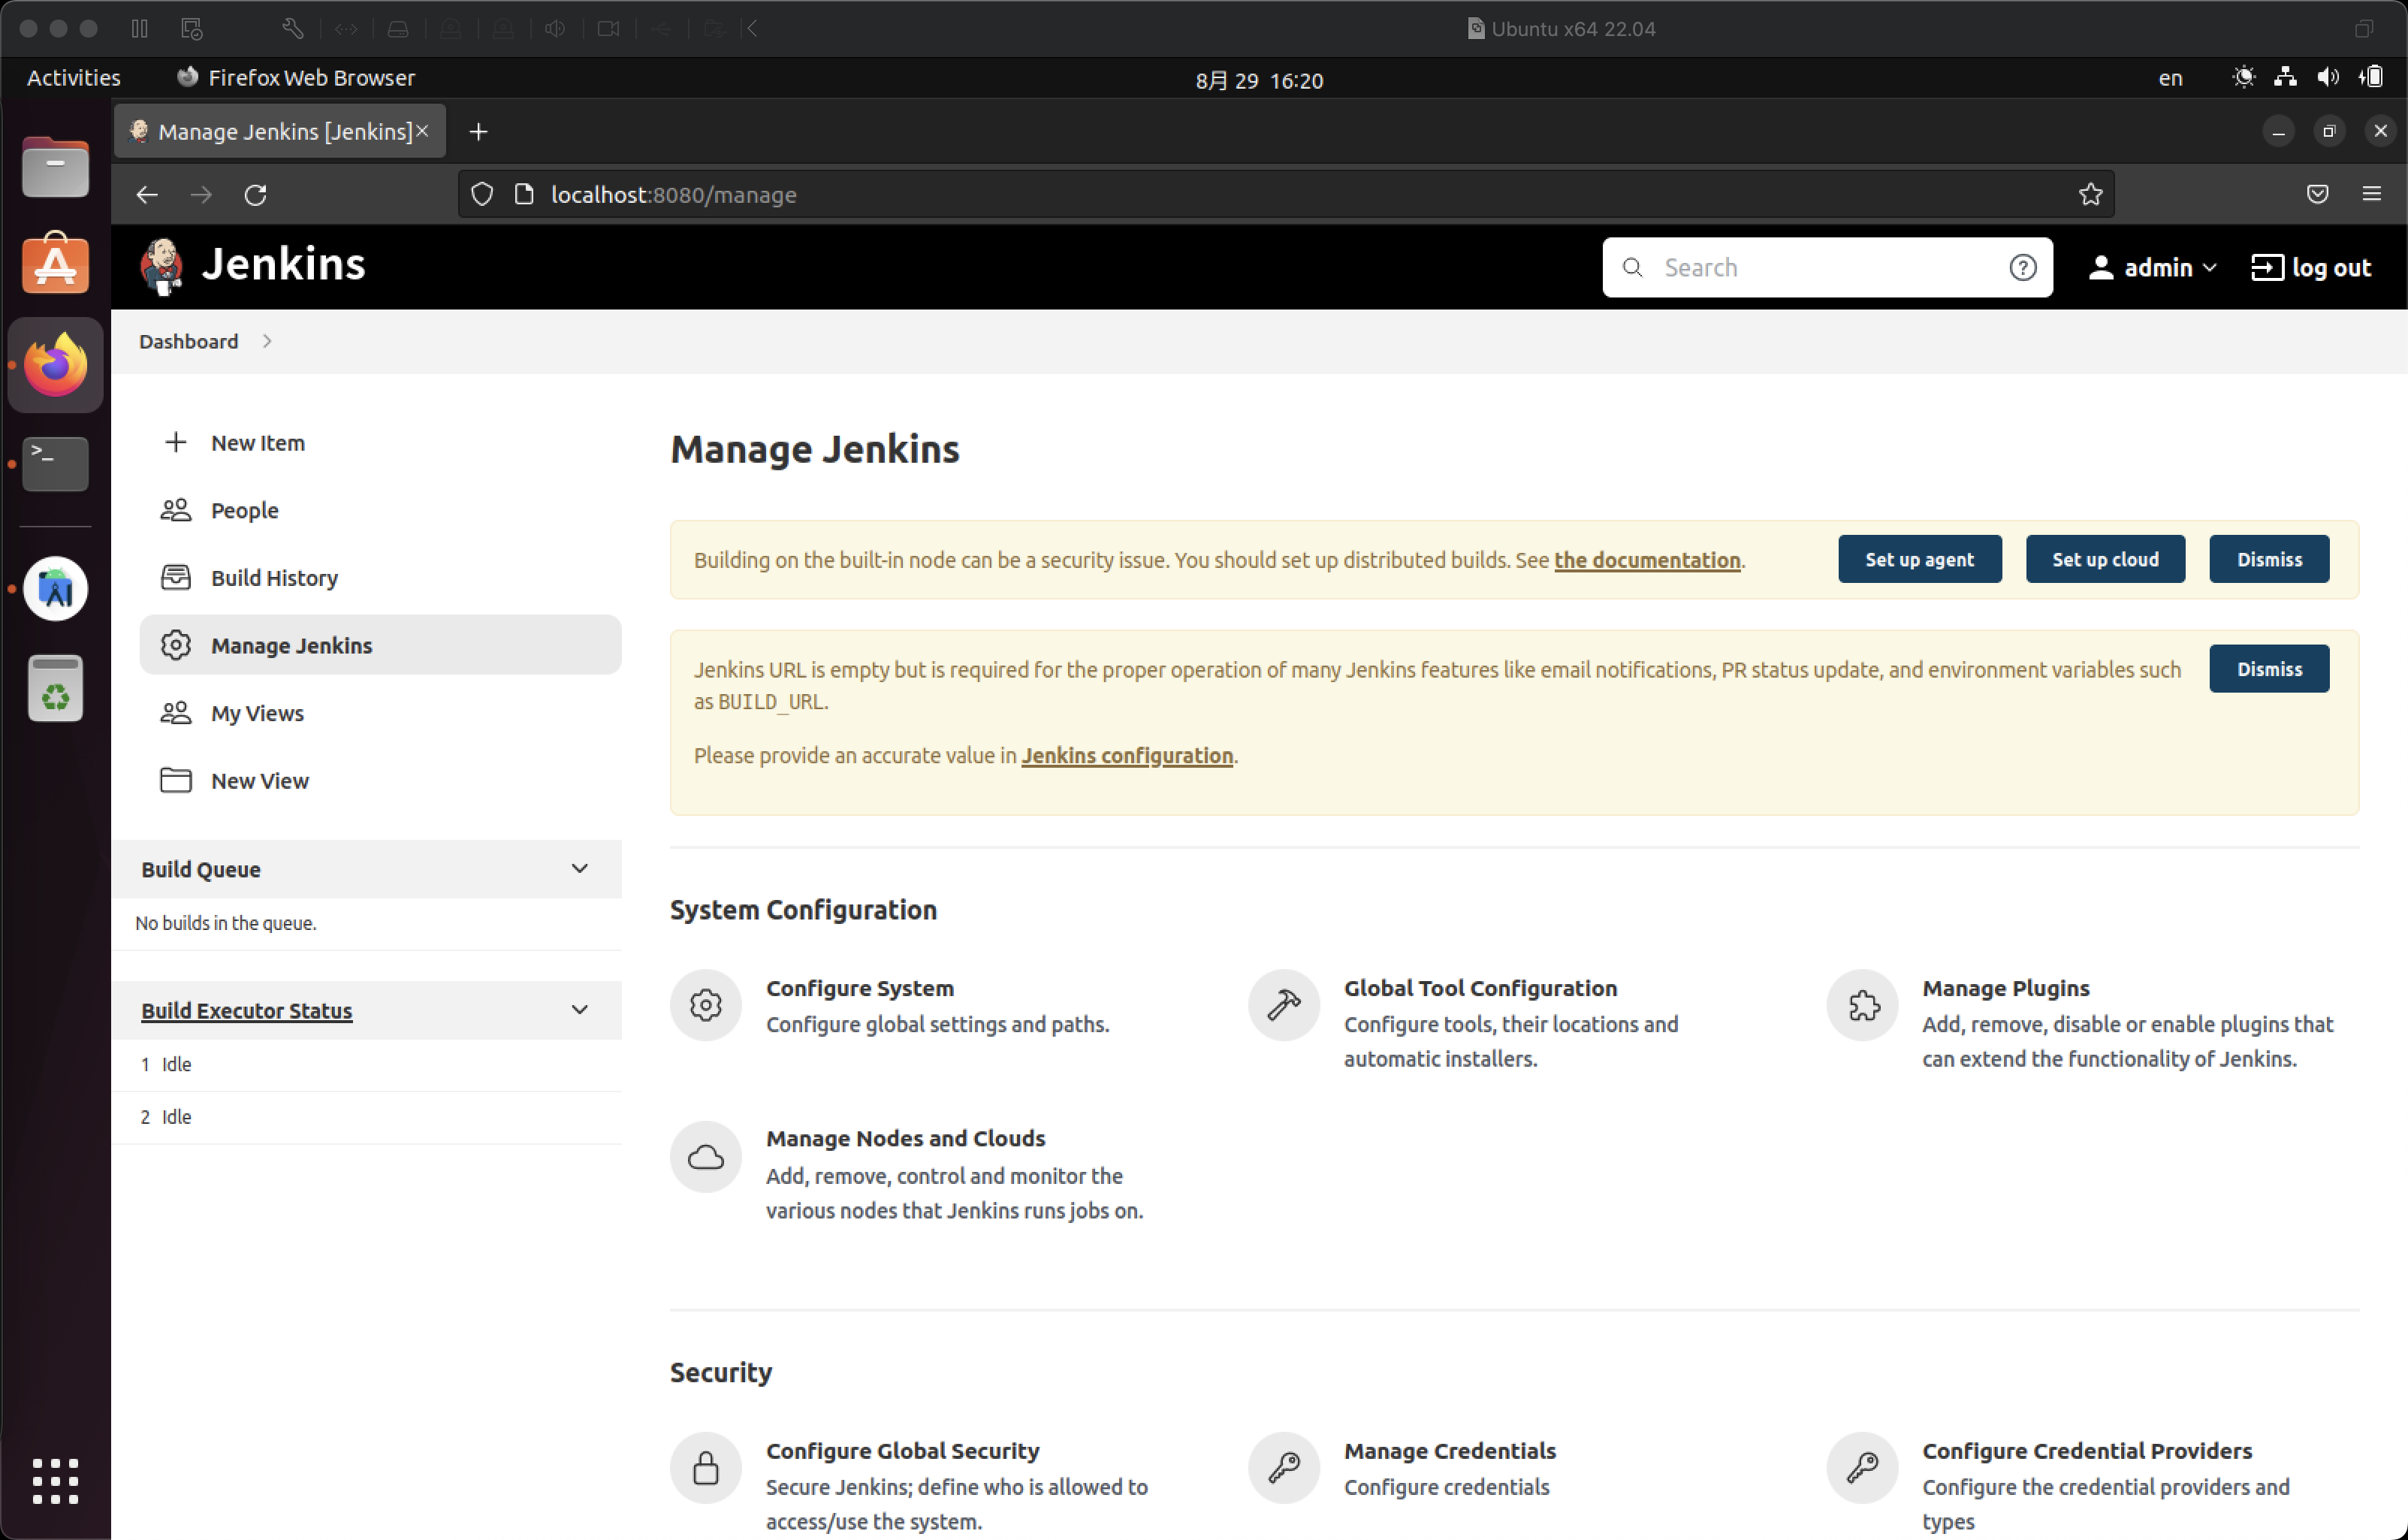Open the Activities overview
Image resolution: width=2408 pixels, height=1540 pixels.
pyautogui.click(x=73, y=78)
